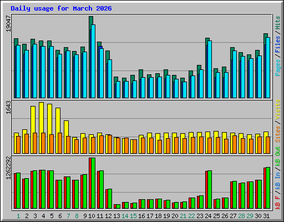Screen dimensions: 284x222
Task: Click day 2 on the x-axis
Action: point(27,216)
